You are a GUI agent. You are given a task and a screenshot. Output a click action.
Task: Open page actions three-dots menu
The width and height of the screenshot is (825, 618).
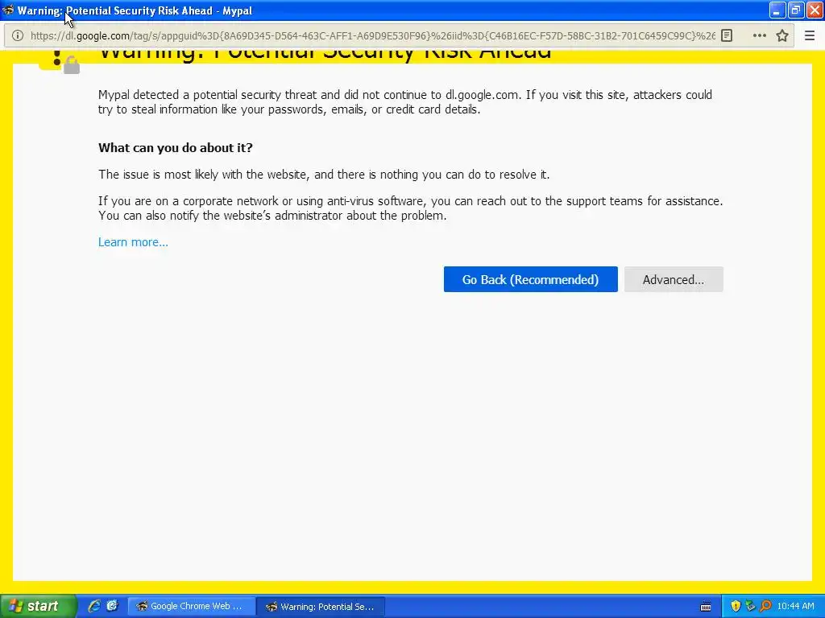(x=759, y=35)
